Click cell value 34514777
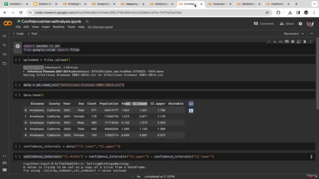This screenshot has height=179, width=319. [111, 110]
